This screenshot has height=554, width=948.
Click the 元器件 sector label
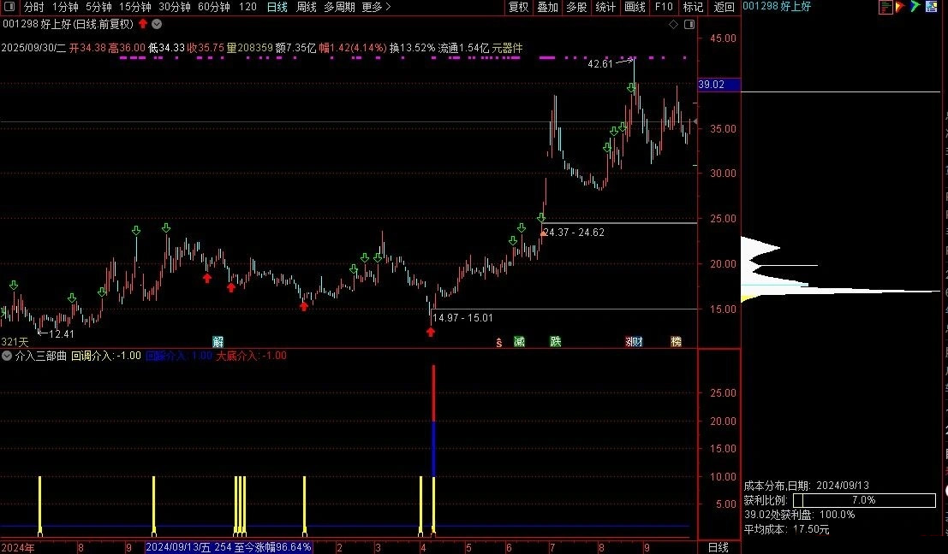coord(507,48)
